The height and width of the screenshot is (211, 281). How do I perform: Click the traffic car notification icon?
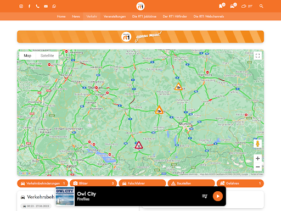coord(233,5)
